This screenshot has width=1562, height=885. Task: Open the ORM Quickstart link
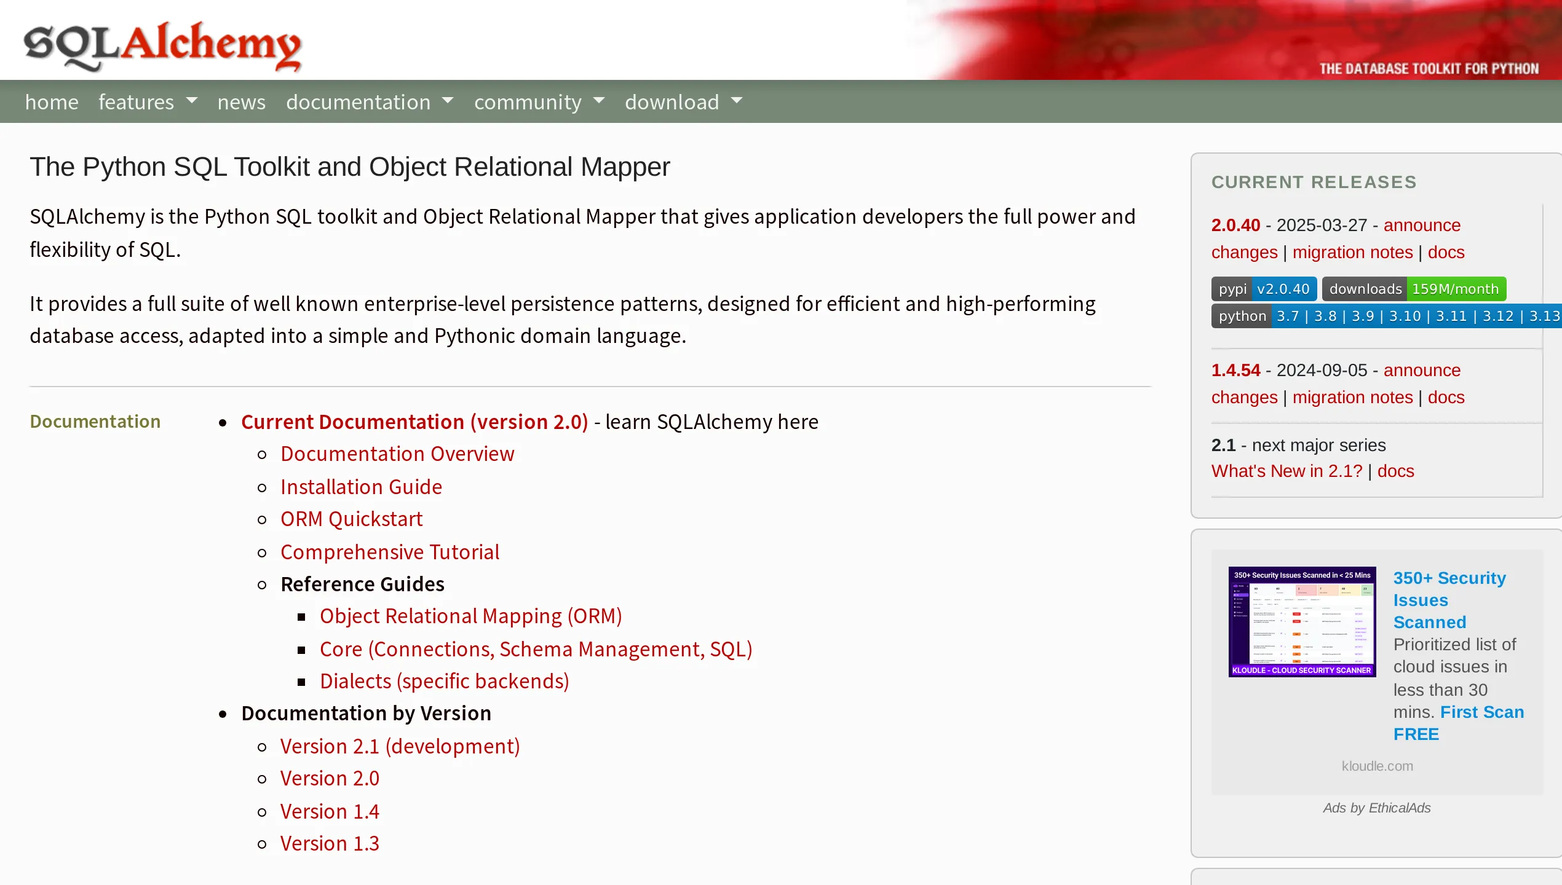[x=351, y=519]
